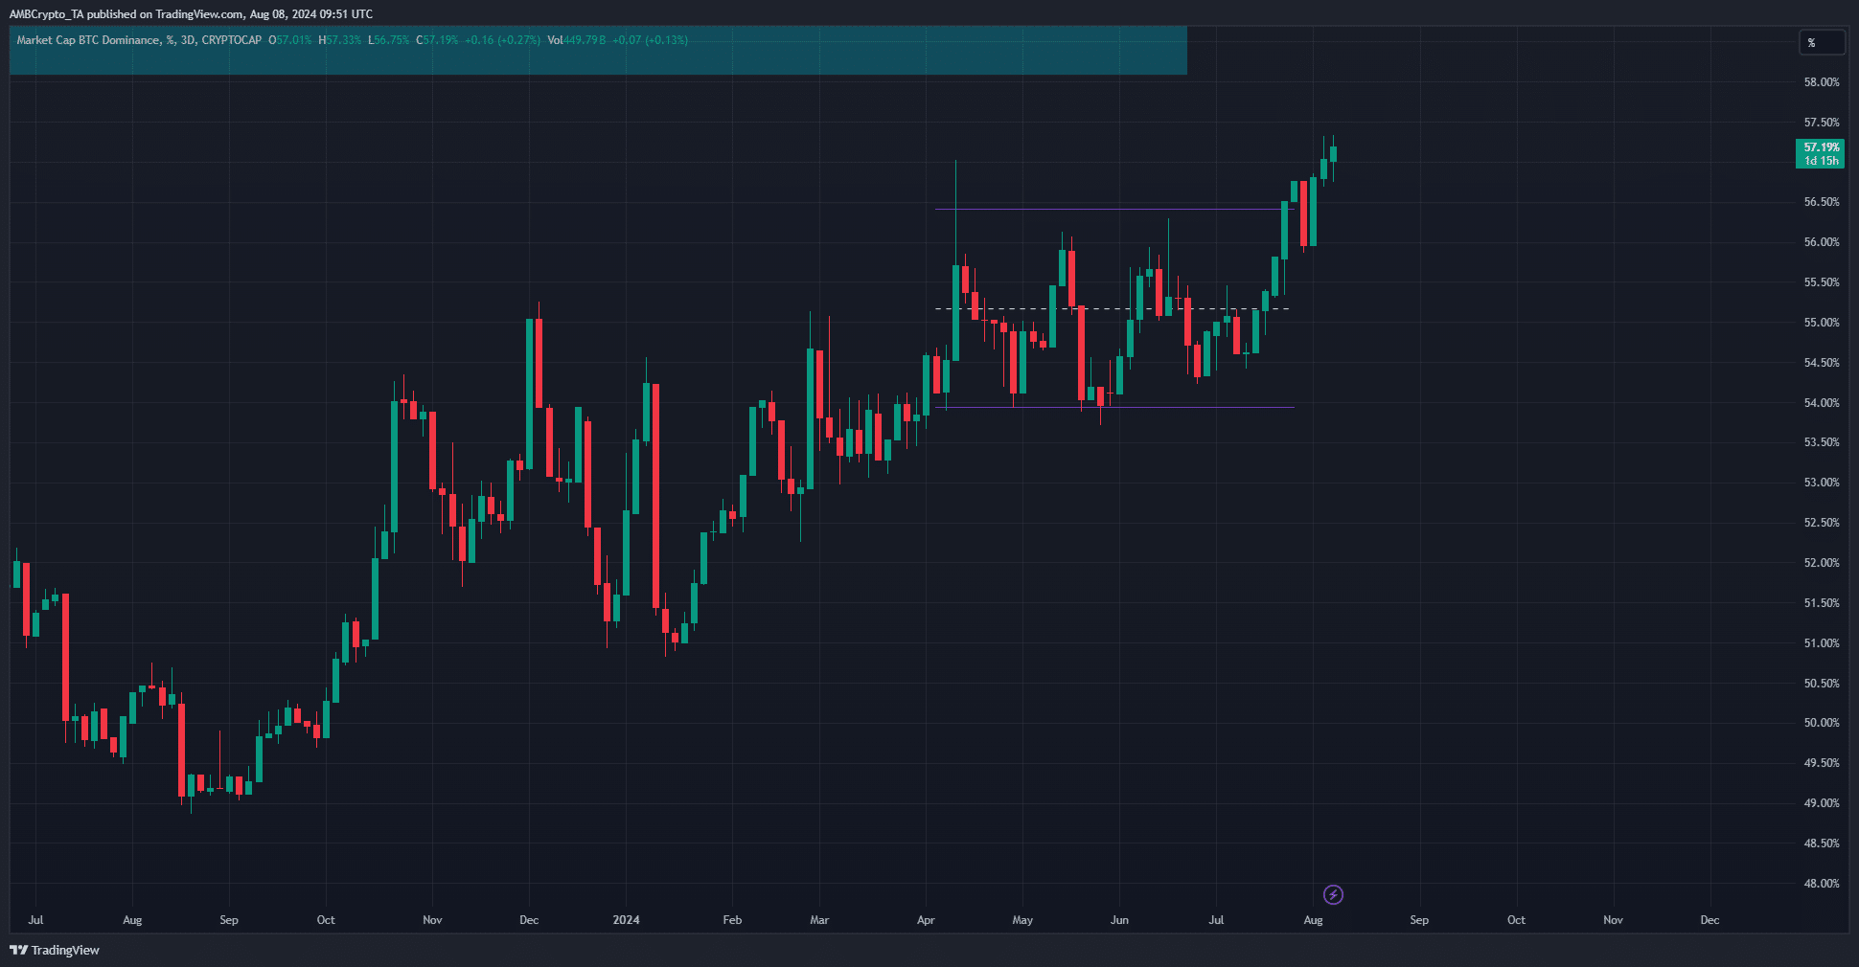Select the grey horizontal support line near 54.00%
The image size is (1859, 967).
pos(1116,408)
